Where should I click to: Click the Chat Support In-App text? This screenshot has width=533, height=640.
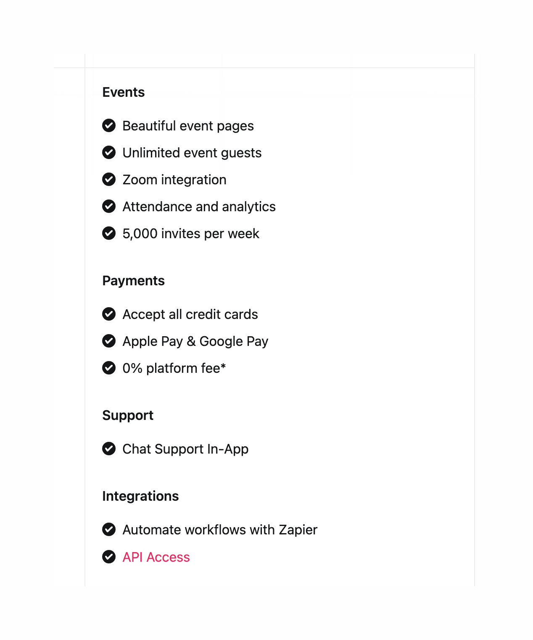click(185, 449)
